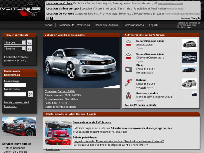The width and height of the screenshot is (204, 153).
Task: Click the next ad arrow button
Action: pyautogui.click(x=52, y=18)
